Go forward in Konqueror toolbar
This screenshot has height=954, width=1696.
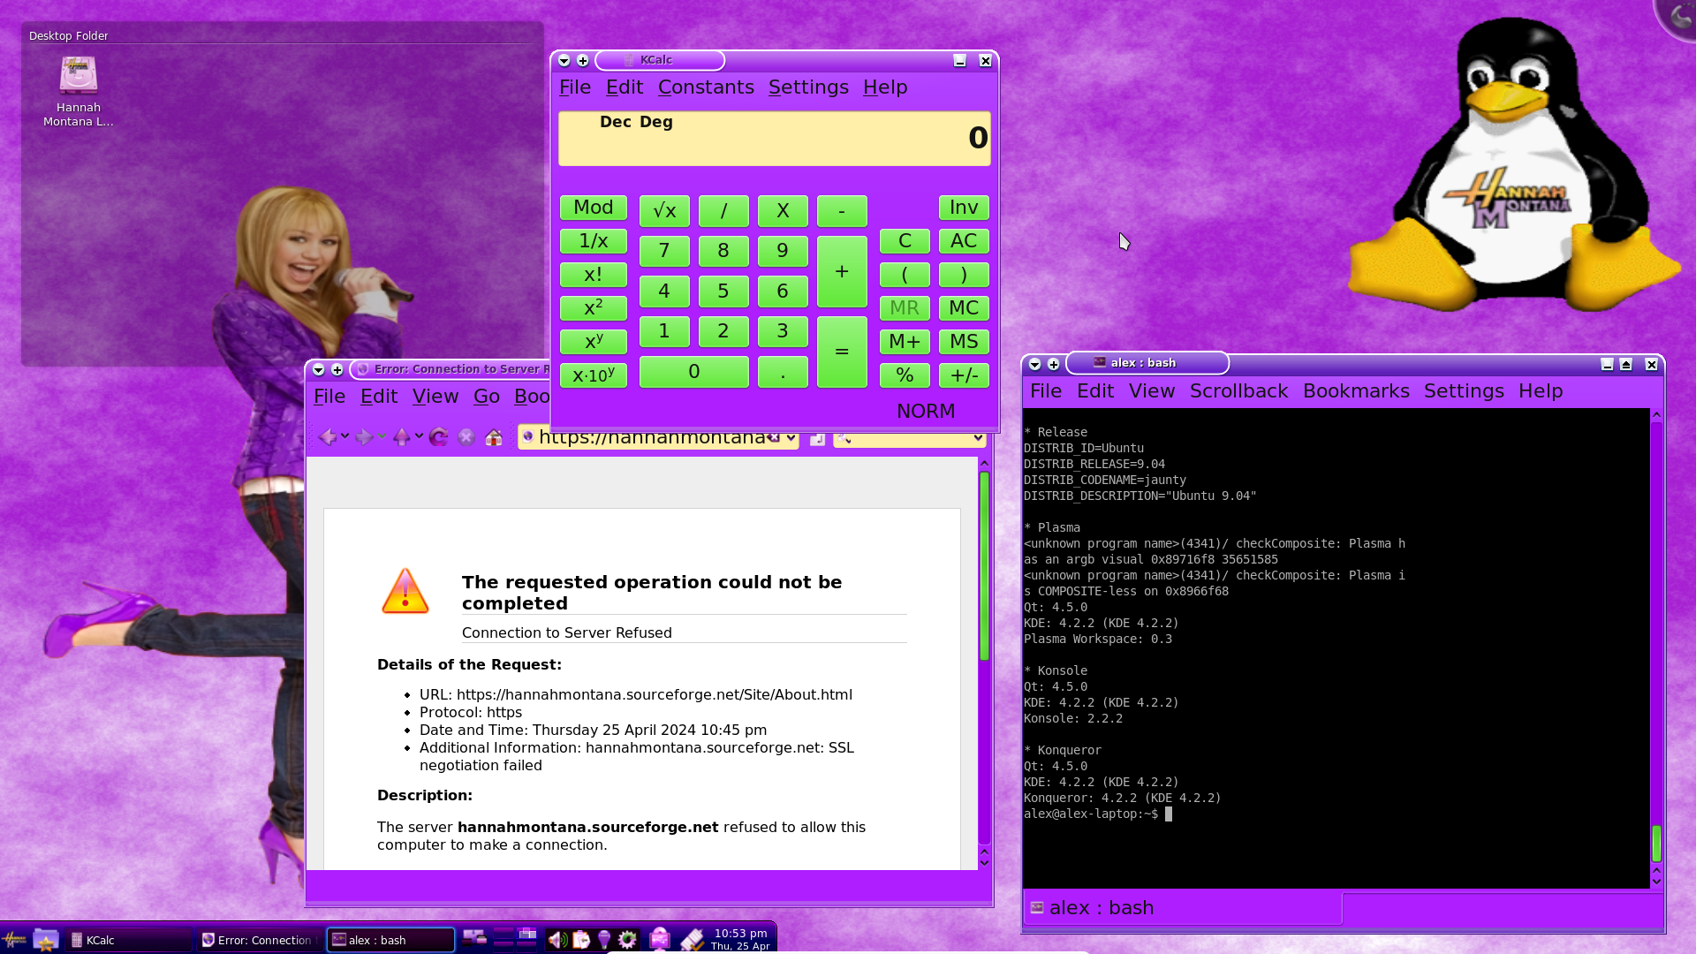[364, 437]
